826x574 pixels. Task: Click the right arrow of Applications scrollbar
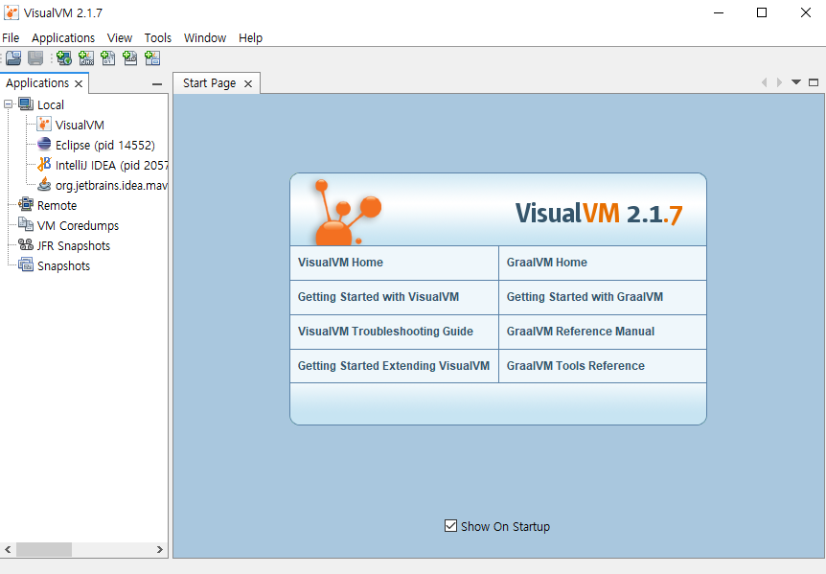(160, 549)
